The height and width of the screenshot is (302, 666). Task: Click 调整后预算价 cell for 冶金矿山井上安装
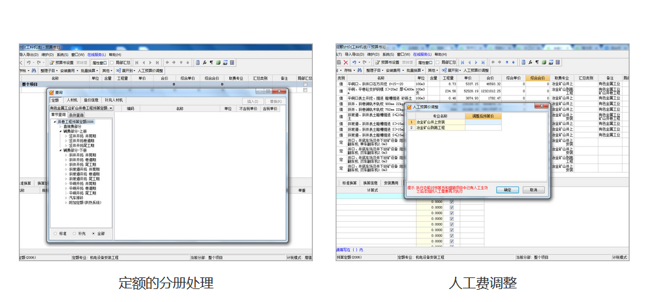pos(484,122)
